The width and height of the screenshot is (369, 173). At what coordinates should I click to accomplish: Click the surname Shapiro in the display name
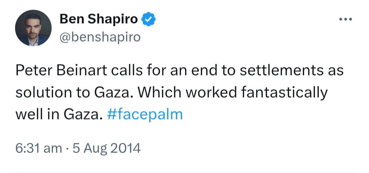click(113, 19)
